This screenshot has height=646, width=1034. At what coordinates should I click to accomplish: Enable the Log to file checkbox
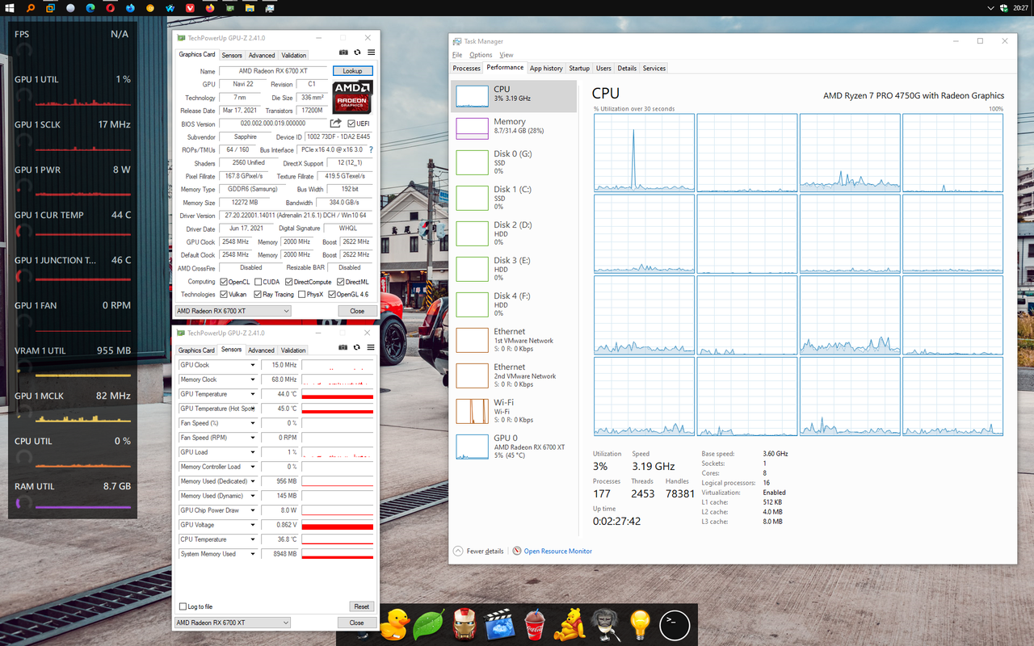181,606
